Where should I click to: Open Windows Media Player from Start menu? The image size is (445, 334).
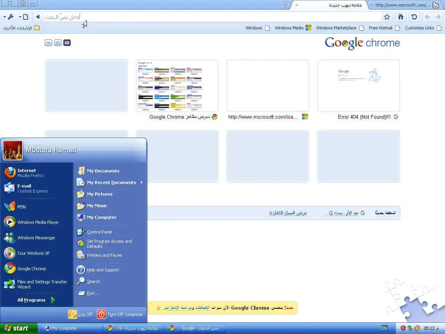(x=36, y=222)
